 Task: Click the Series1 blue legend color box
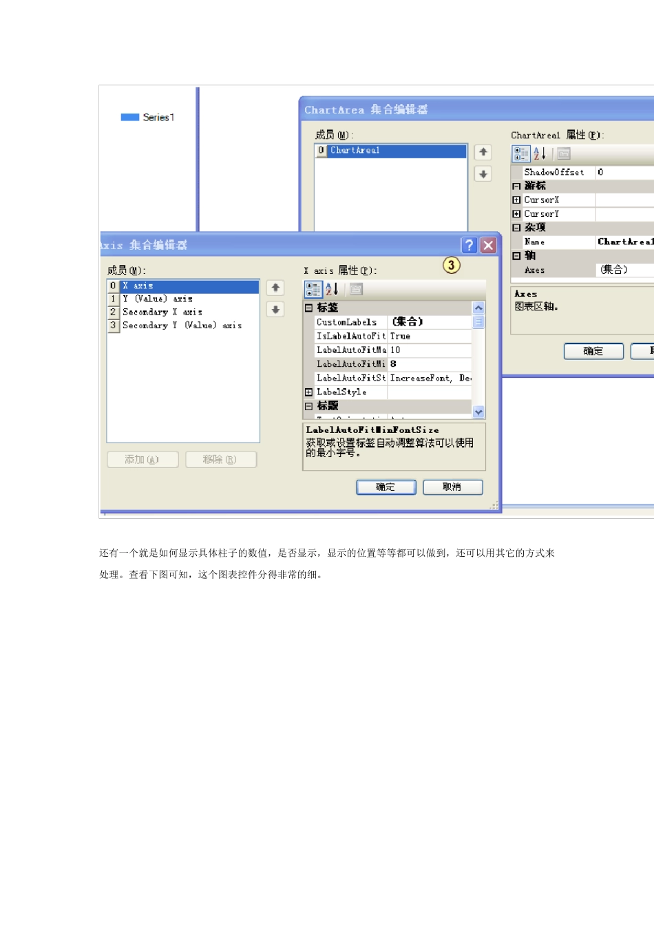(x=130, y=117)
